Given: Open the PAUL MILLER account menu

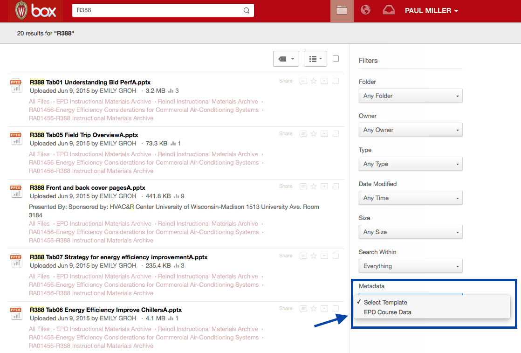Looking at the screenshot, I should (431, 11).
